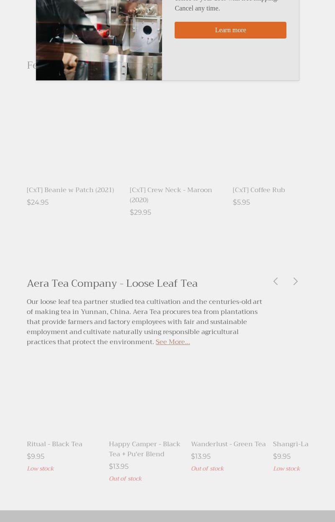Advance the tea carousel with the right arrow
The width and height of the screenshot is (335, 522).
coord(296,281)
